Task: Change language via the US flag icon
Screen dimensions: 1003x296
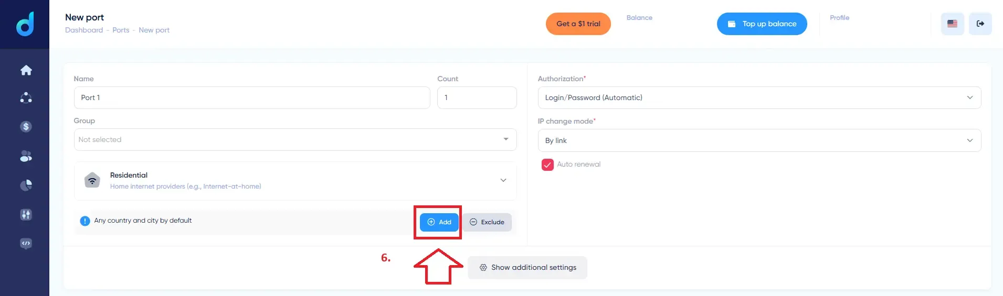Action: (x=952, y=24)
